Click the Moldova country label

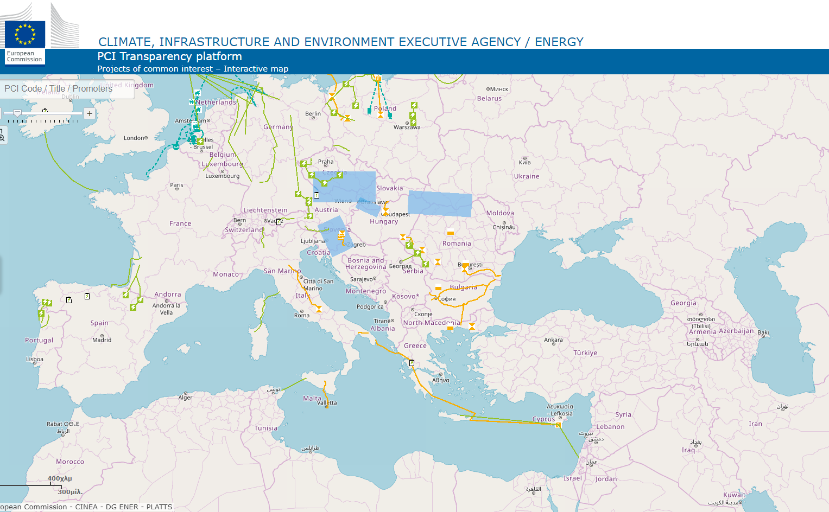point(500,213)
